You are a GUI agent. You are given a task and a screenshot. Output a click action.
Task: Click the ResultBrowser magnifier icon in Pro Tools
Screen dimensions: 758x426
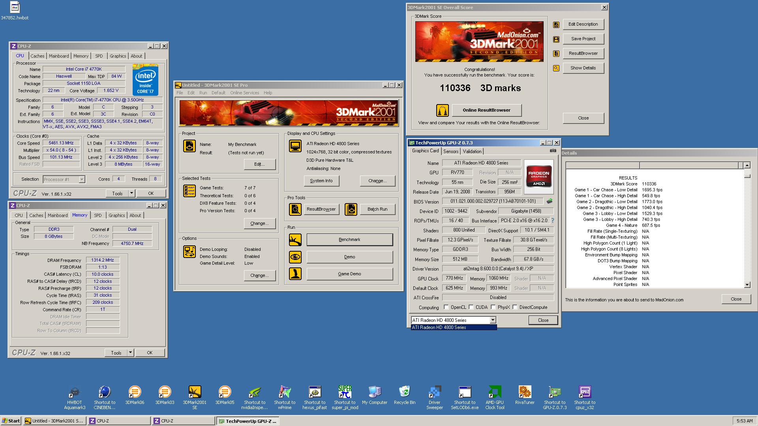click(295, 209)
